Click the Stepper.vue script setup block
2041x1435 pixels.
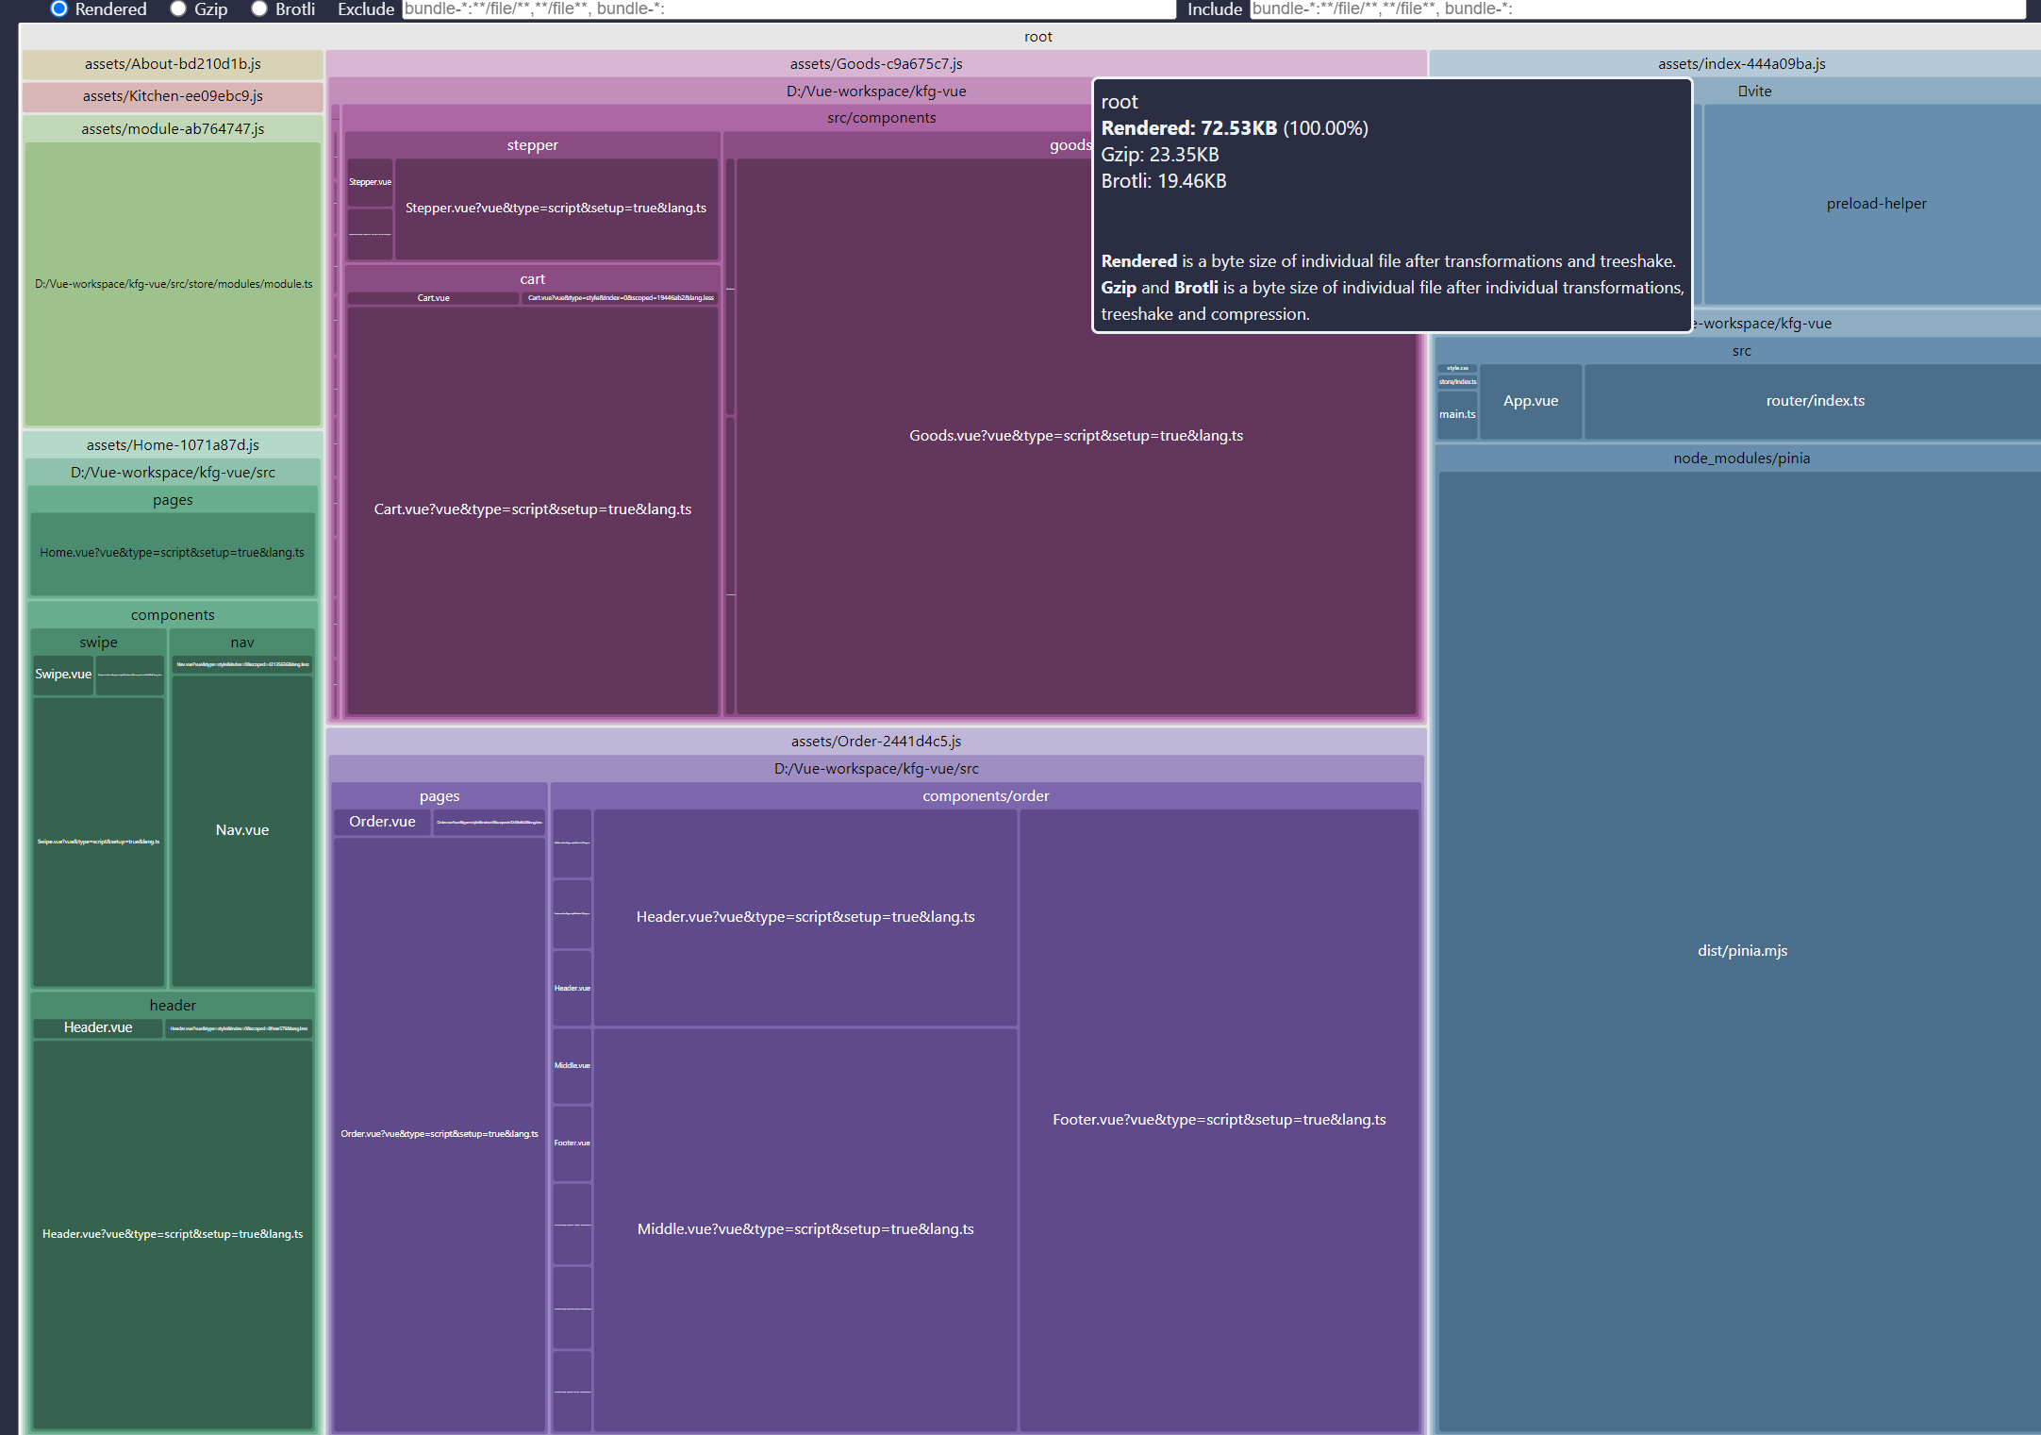click(x=556, y=209)
